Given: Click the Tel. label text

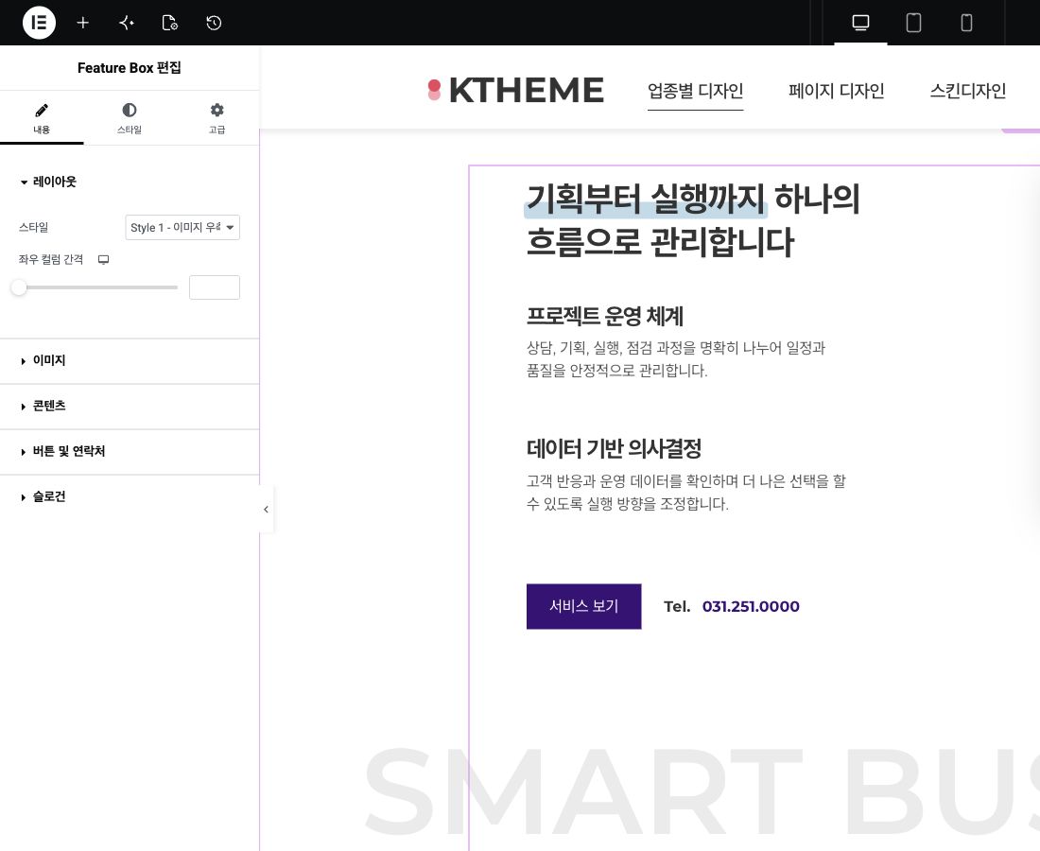Looking at the screenshot, I should click(677, 606).
